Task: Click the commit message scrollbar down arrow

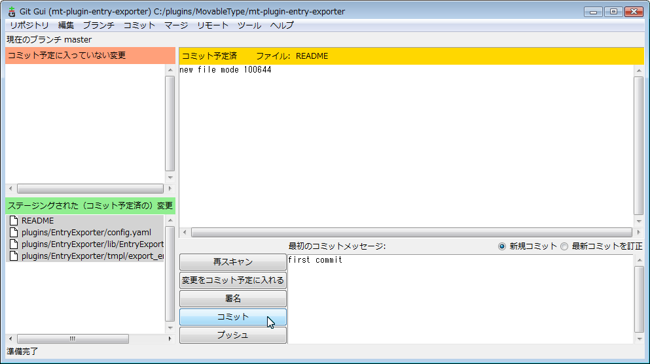Action: click(x=640, y=339)
